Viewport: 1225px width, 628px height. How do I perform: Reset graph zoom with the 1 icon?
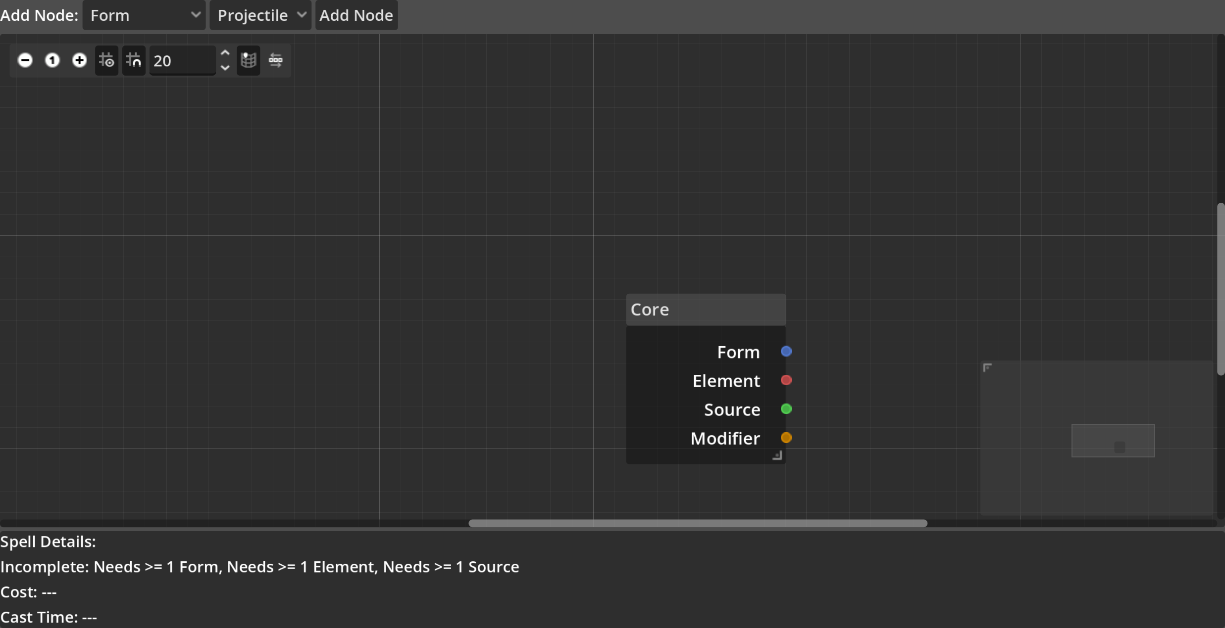[52, 60]
